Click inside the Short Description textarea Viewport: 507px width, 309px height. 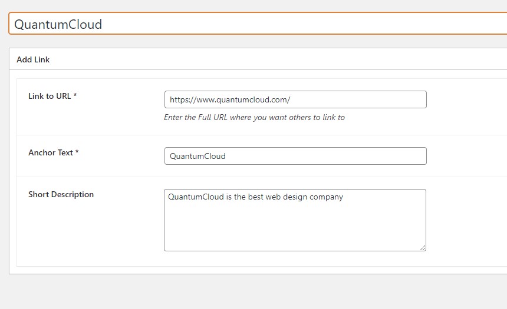click(x=295, y=220)
